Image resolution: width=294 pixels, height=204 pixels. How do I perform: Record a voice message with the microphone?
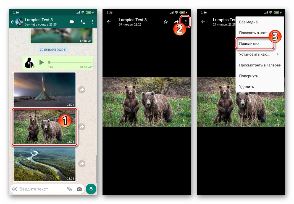[x=91, y=189]
